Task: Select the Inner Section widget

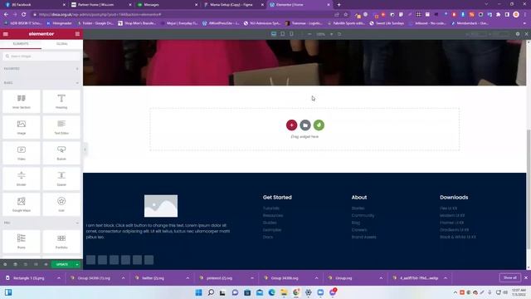Action: click(x=22, y=101)
